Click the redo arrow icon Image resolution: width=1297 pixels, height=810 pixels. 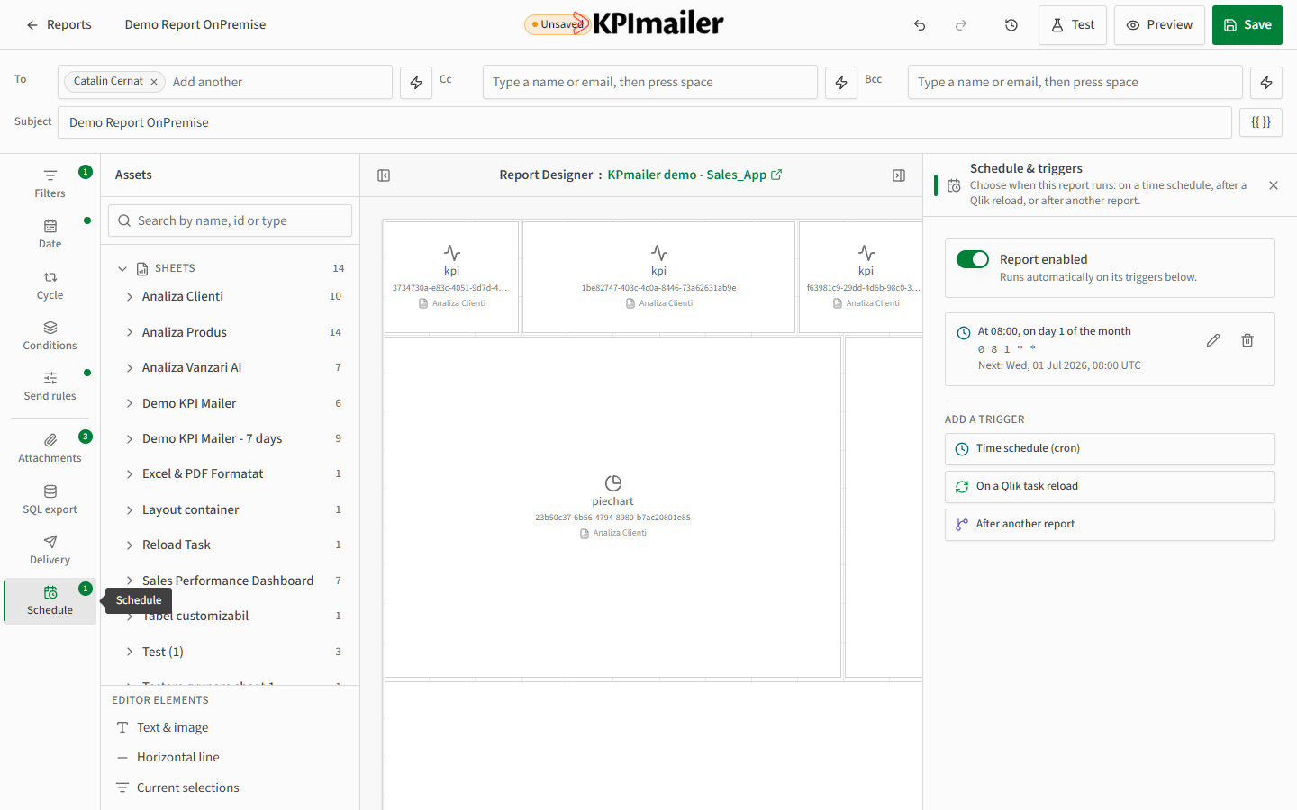pyautogui.click(x=961, y=25)
